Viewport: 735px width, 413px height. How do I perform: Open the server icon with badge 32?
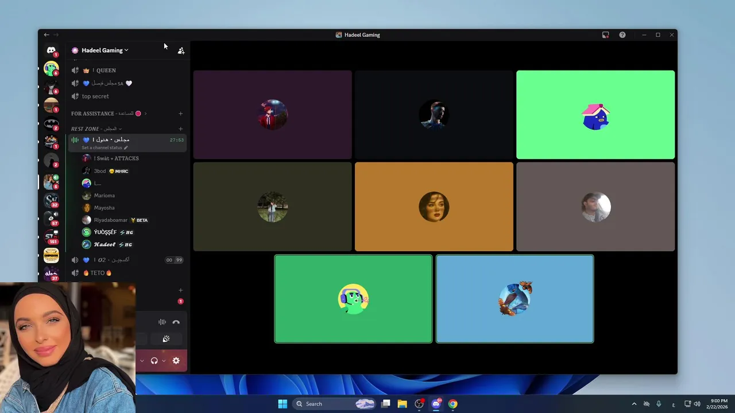click(x=51, y=200)
